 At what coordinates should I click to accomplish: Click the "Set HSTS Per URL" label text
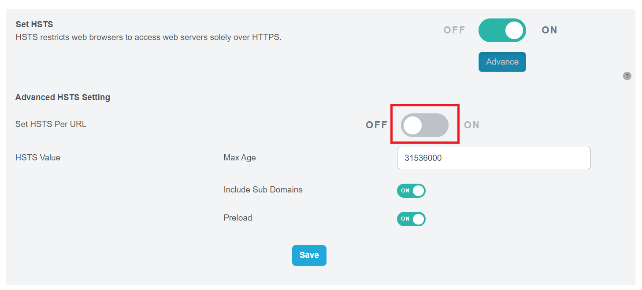pyautogui.click(x=51, y=124)
